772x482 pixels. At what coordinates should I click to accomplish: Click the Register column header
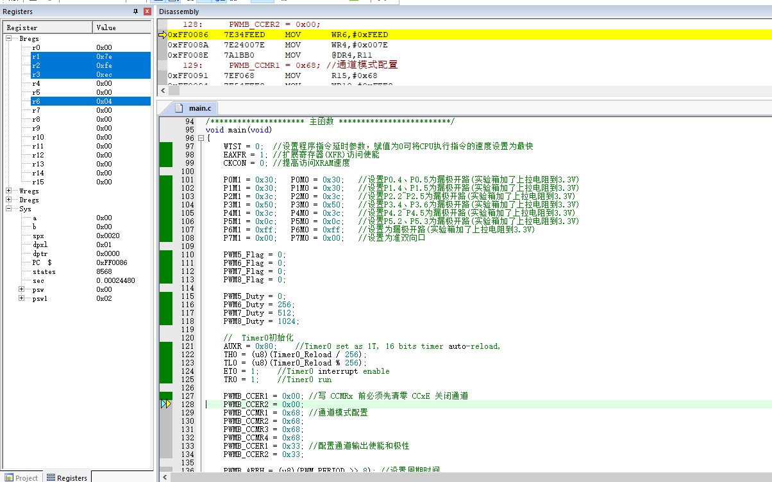[x=48, y=28]
